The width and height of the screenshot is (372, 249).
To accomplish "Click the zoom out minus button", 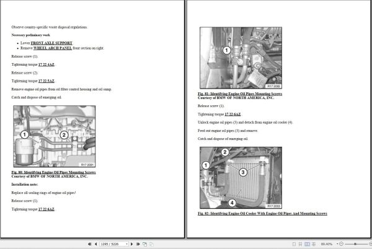I will 341,244.
